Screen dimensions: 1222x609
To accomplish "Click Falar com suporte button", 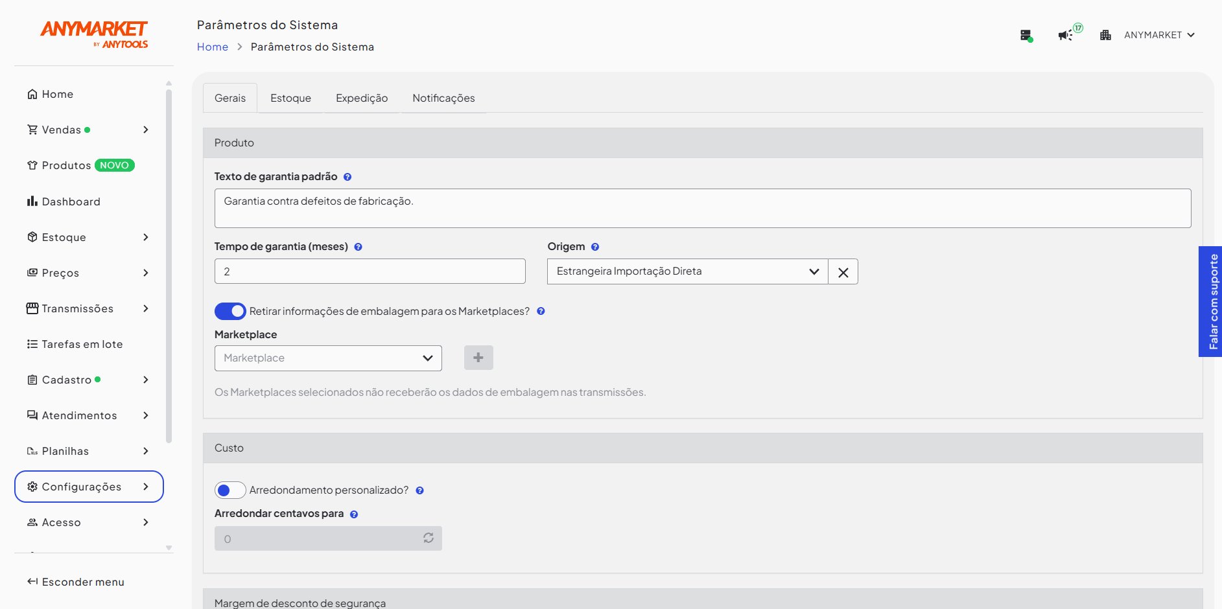I will (1210, 301).
